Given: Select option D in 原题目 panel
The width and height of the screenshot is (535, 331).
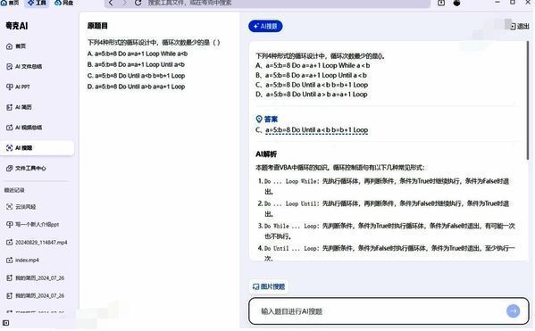Looking at the screenshot, I should (136, 87).
